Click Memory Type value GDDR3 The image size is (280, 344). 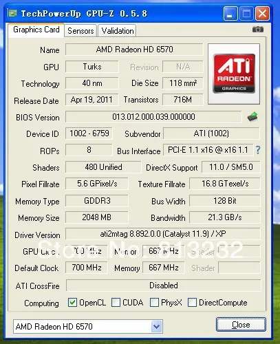(97, 201)
